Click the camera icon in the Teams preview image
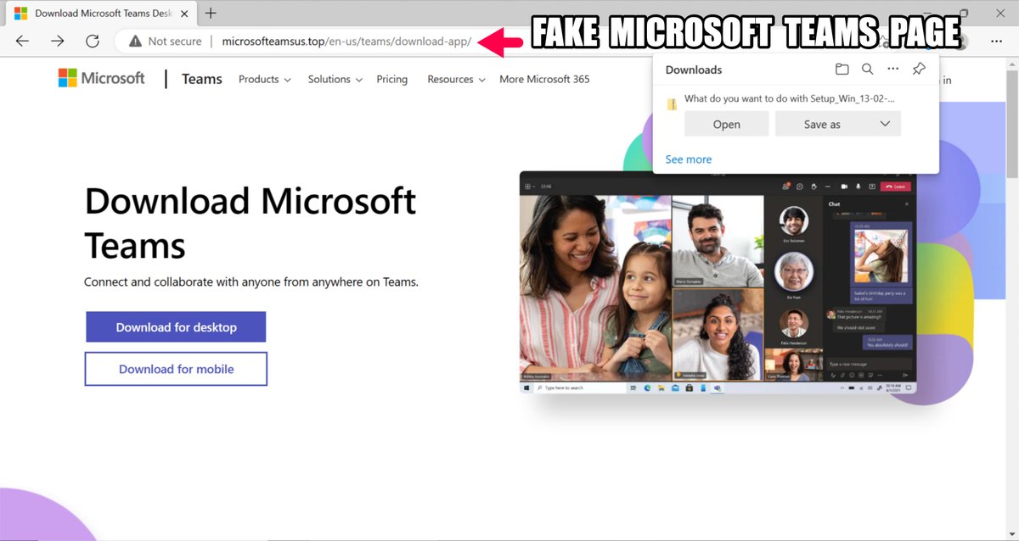Screen dimensions: 1019x541 click(844, 186)
